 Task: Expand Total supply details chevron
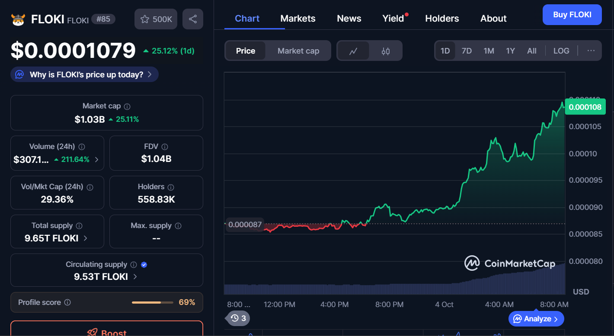tap(85, 238)
